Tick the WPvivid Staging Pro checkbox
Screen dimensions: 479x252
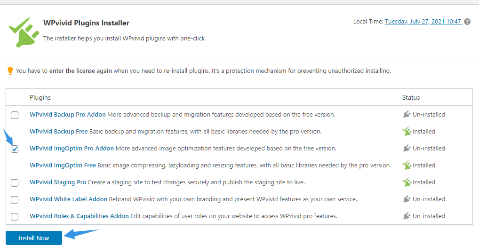[x=15, y=183]
